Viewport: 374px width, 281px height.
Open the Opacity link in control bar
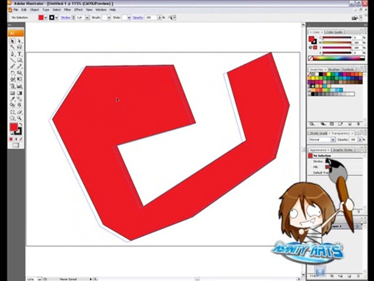point(138,18)
